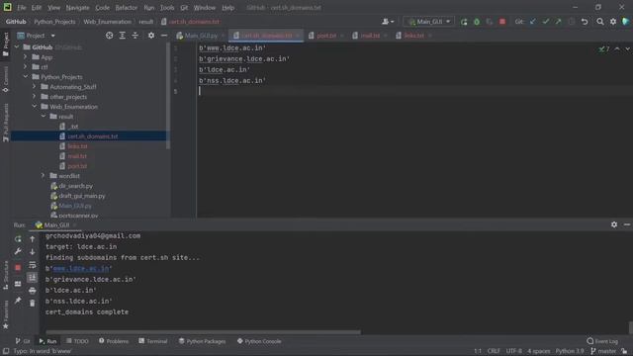Open the Tools menu
Viewport: 633px width, 356px height.
pyautogui.click(x=167, y=8)
